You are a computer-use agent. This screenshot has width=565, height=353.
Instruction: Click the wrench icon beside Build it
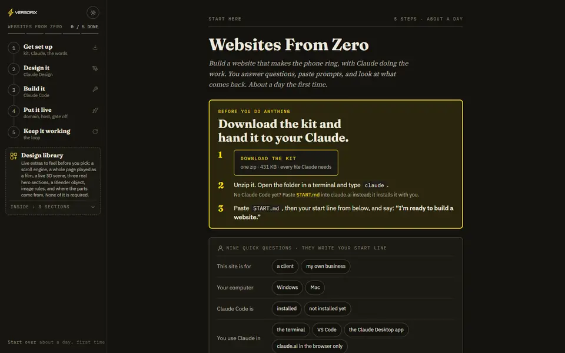point(95,89)
